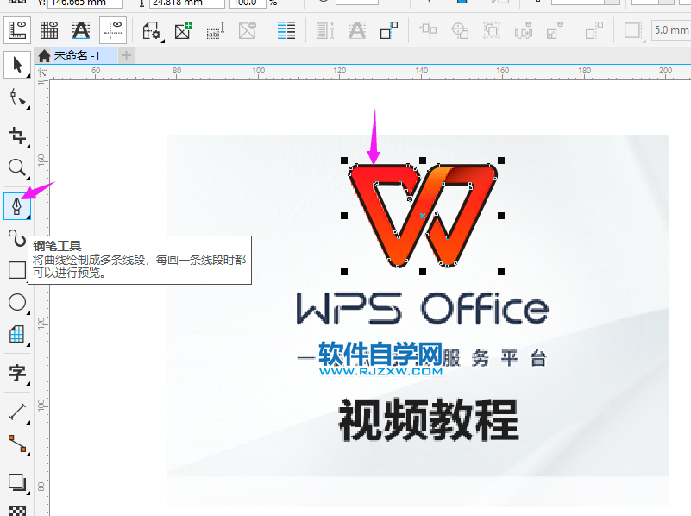
Task: Click the '视频教程' text on canvas
Action: (x=429, y=419)
